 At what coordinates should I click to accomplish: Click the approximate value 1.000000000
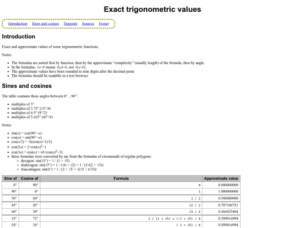click(x=228, y=191)
